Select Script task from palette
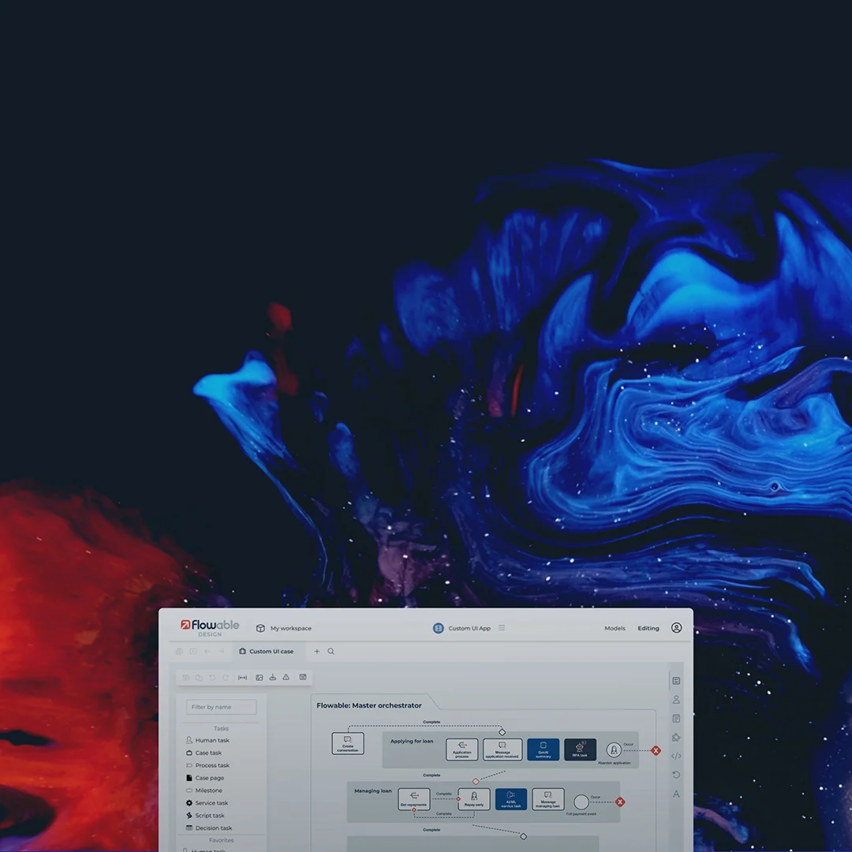This screenshot has width=852, height=852. (x=205, y=815)
